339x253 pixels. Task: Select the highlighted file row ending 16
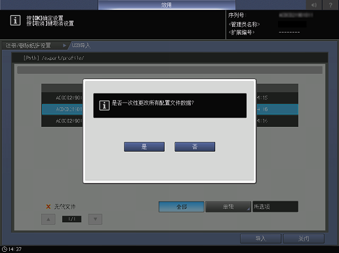click(x=170, y=109)
